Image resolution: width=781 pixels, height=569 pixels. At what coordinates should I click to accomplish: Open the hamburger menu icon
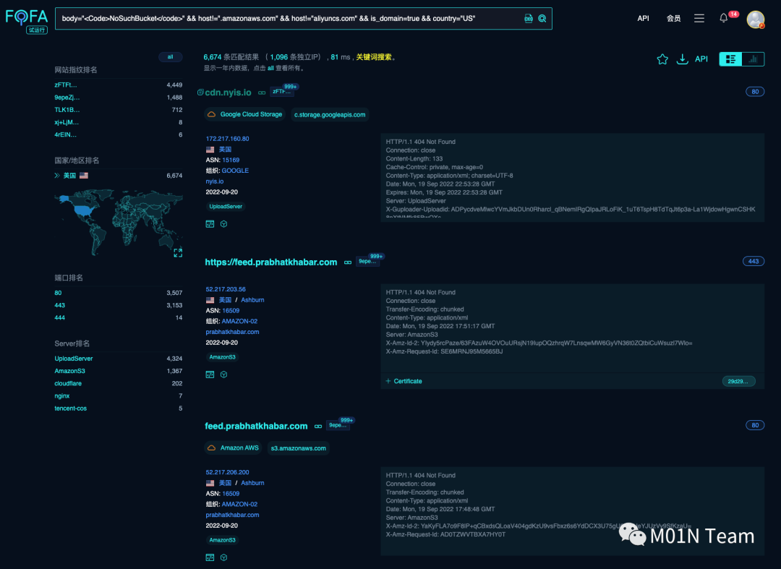point(699,18)
